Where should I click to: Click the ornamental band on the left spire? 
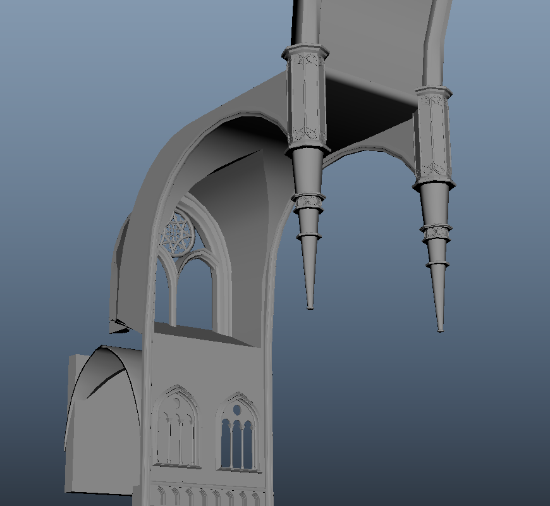pyautogui.click(x=309, y=202)
